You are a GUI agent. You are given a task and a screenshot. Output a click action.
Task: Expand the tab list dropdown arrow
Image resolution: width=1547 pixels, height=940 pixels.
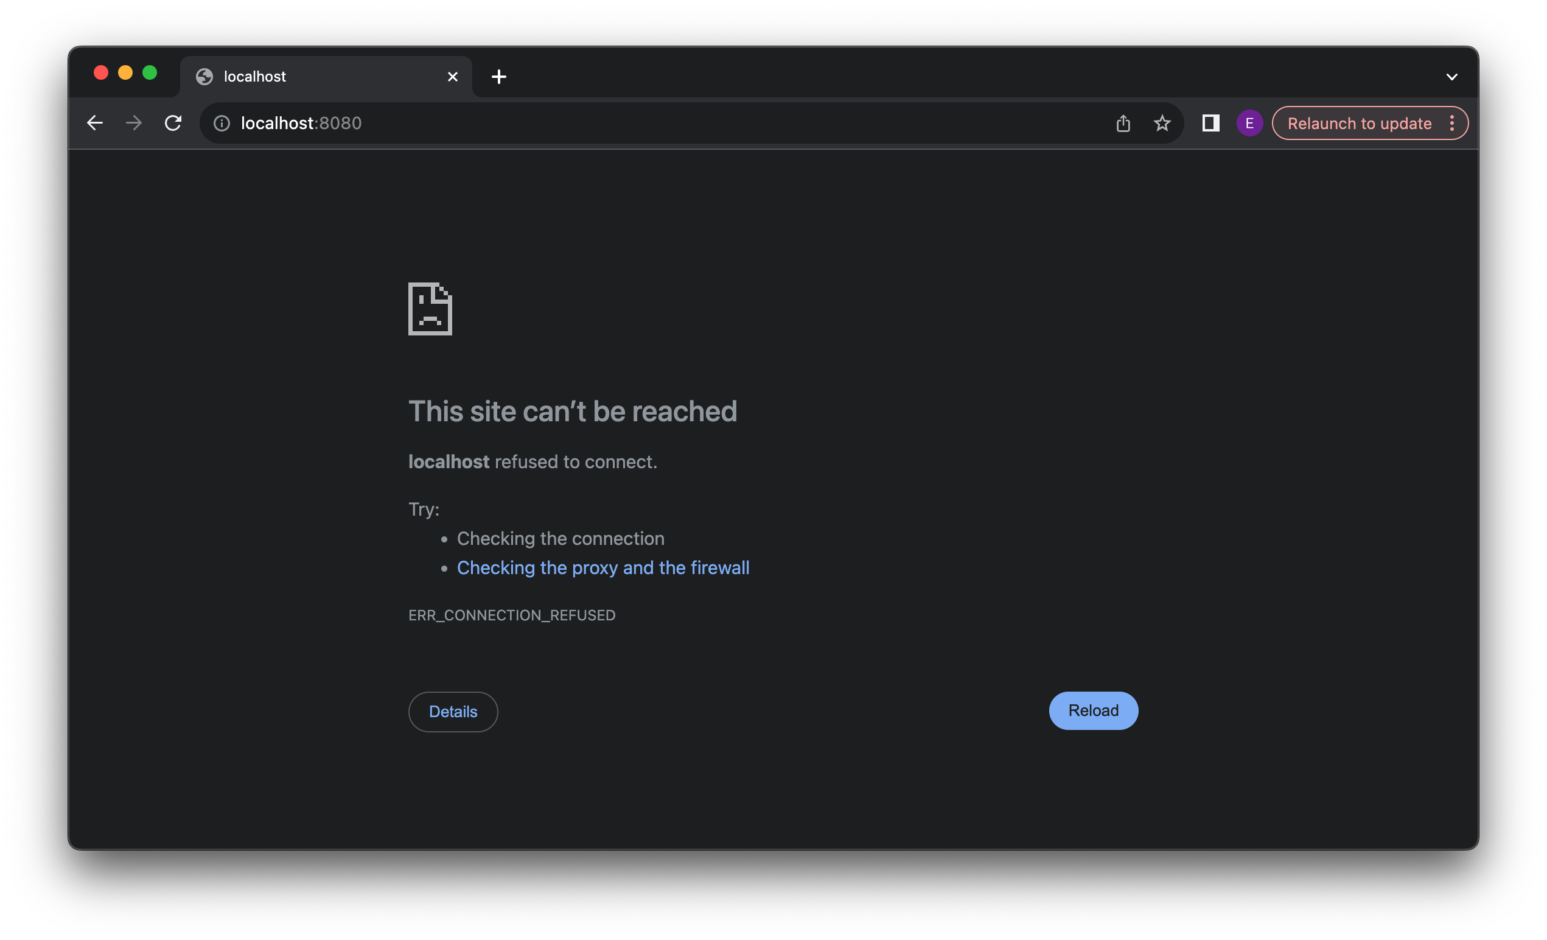[x=1452, y=75]
